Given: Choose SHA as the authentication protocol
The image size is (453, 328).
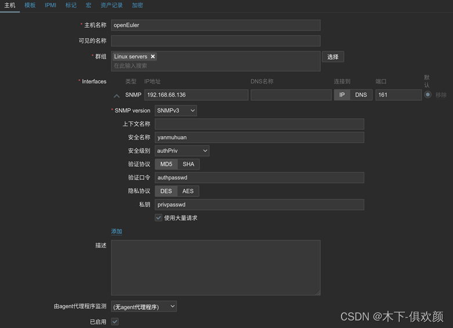Looking at the screenshot, I should [x=189, y=164].
